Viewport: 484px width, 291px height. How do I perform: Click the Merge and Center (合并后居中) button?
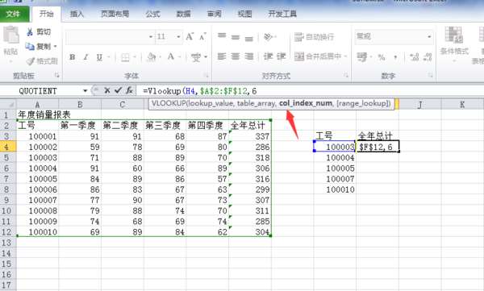[317, 56]
